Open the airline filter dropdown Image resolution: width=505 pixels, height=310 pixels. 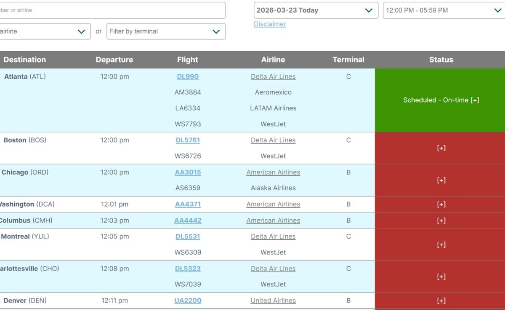tap(44, 32)
